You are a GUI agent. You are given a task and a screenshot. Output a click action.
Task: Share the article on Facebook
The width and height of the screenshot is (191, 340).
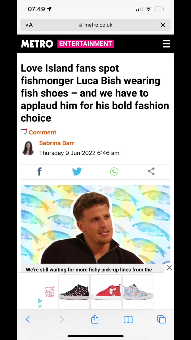coord(40,172)
